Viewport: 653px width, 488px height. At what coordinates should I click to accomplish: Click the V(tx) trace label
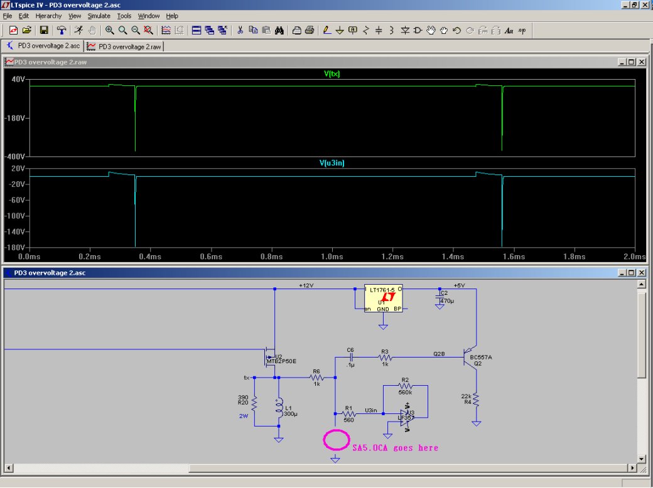click(332, 74)
